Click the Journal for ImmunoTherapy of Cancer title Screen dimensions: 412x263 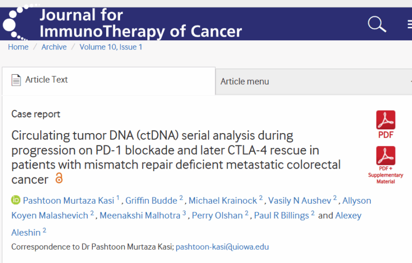[141, 23]
